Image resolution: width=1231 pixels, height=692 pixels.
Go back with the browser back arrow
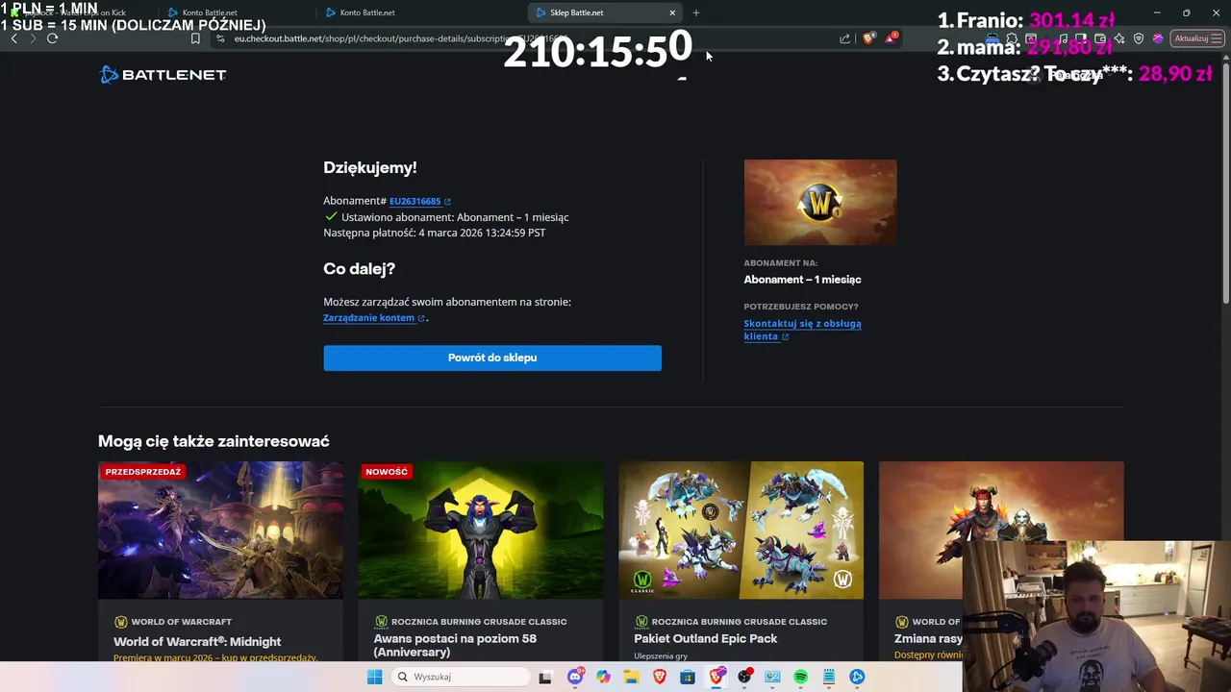13,38
